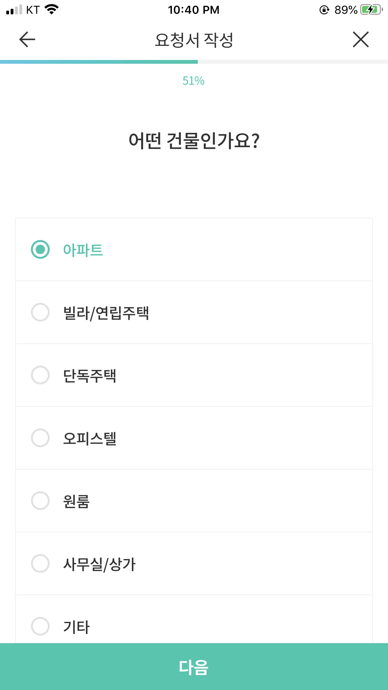Image resolution: width=388 pixels, height=690 pixels.
Task: Select the 기타 radio button
Action: click(40, 626)
